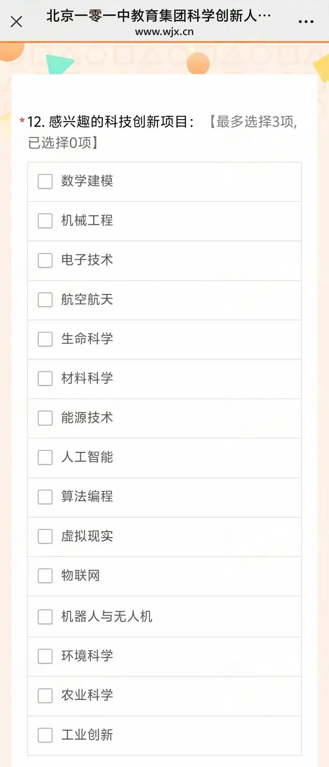Tick the 物联网 checkbox
This screenshot has height=767, width=329.
point(45,576)
